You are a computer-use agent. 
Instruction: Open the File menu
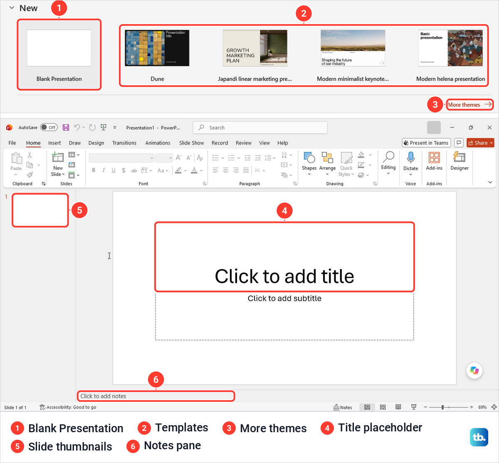pyautogui.click(x=12, y=143)
